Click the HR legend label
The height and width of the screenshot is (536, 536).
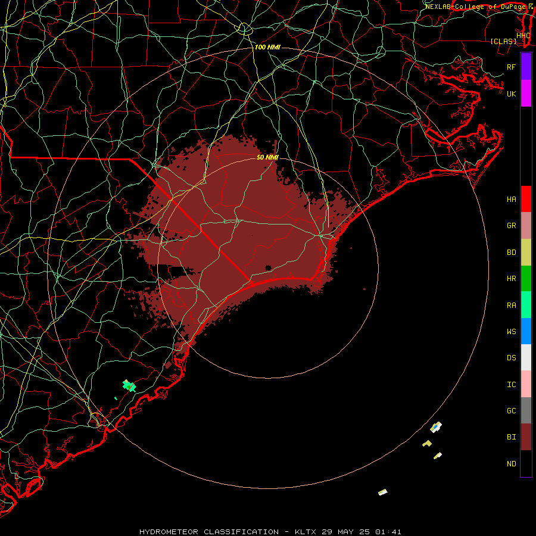tap(512, 279)
